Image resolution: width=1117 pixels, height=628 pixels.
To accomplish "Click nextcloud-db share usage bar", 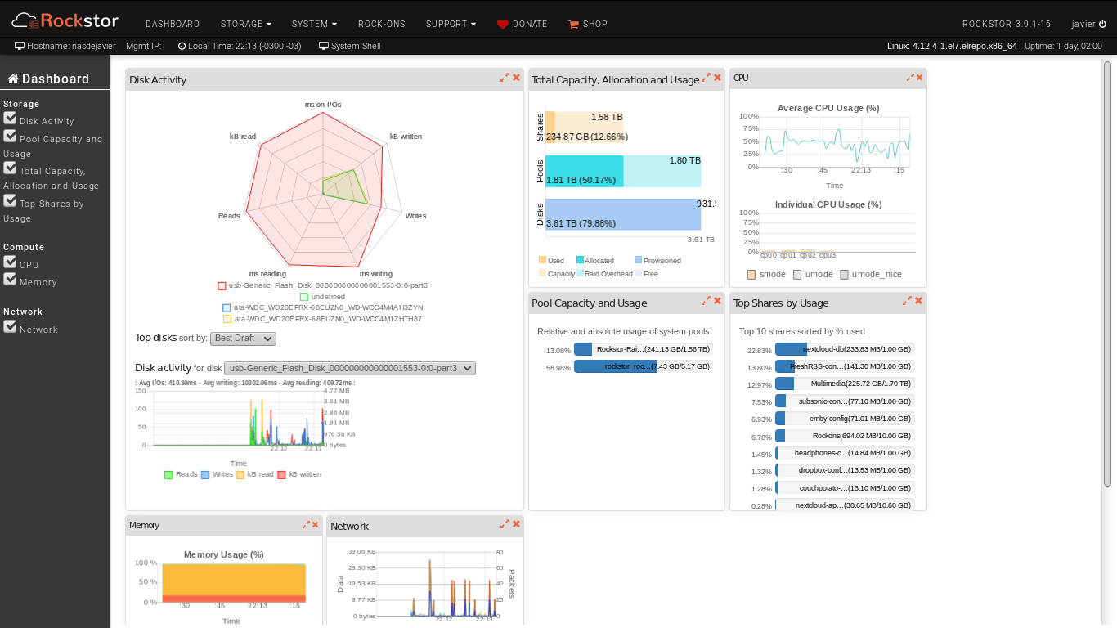I will coord(845,349).
